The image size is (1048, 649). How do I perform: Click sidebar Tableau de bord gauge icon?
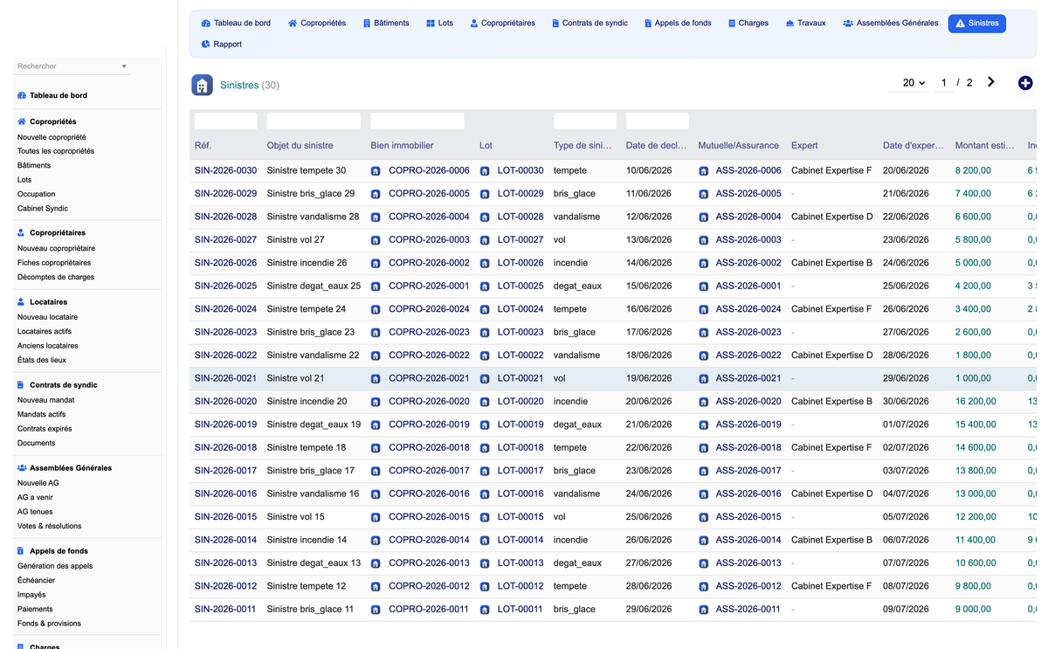tap(22, 95)
